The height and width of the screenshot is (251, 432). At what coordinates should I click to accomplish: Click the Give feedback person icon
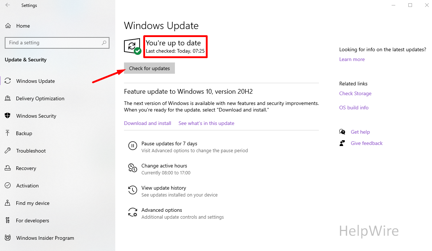point(342,143)
